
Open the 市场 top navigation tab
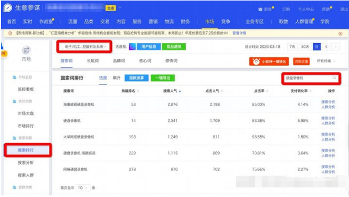pyautogui.click(x=209, y=22)
